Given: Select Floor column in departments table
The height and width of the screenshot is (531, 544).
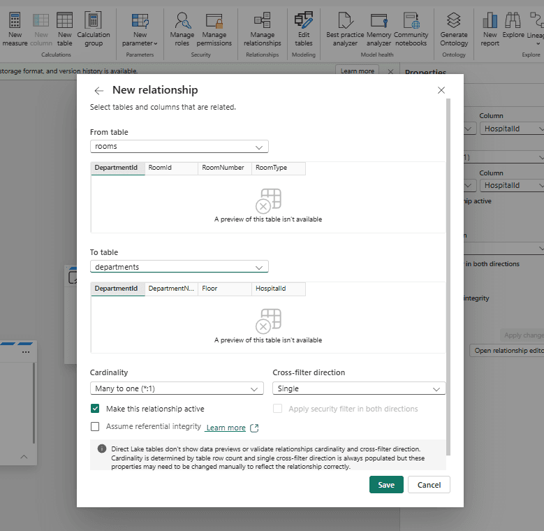Looking at the screenshot, I should click(225, 289).
